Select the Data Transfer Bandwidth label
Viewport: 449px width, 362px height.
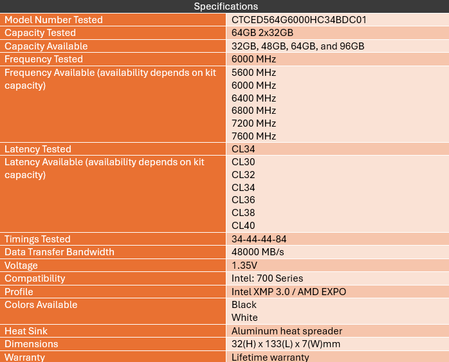[x=59, y=252]
